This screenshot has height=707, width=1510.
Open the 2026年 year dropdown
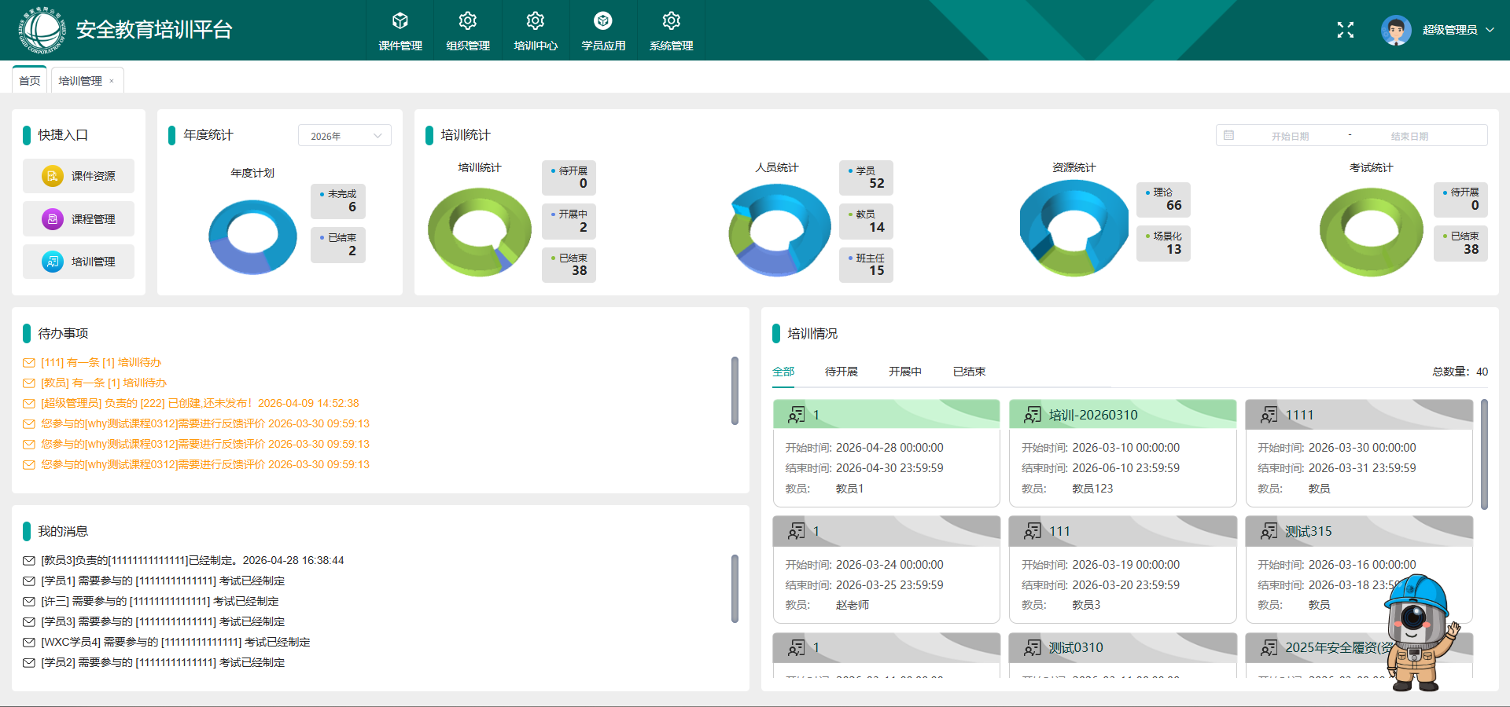tap(344, 136)
